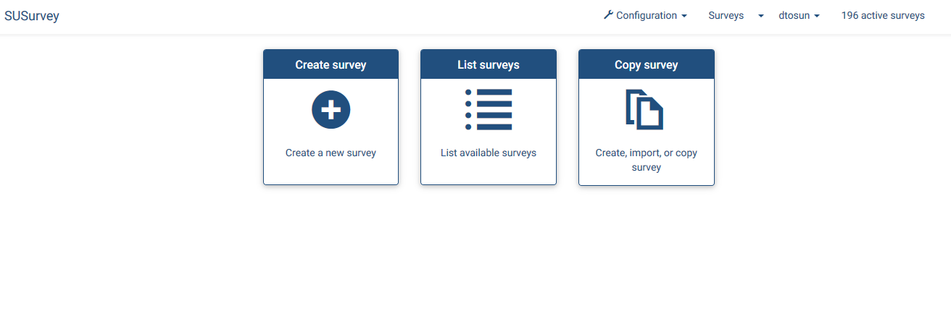Click the SUSurvey brand logo text
This screenshot has height=316, width=951.
[x=32, y=16]
